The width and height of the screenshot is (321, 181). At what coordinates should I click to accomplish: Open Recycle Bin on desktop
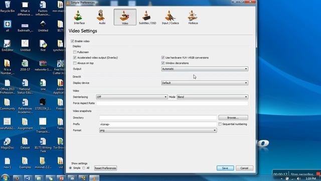[8, 7]
